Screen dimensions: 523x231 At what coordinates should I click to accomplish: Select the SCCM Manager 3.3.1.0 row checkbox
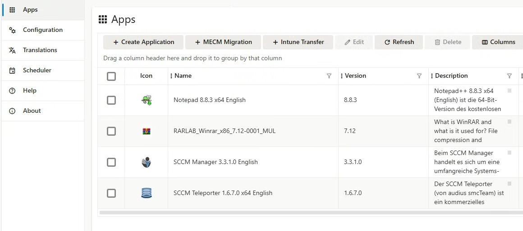pyautogui.click(x=111, y=162)
